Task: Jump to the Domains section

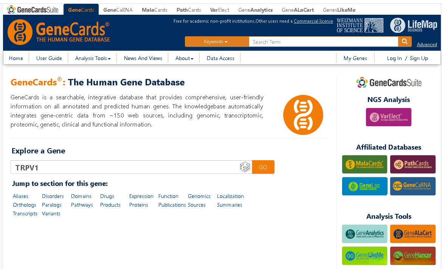Action: pos(81,196)
